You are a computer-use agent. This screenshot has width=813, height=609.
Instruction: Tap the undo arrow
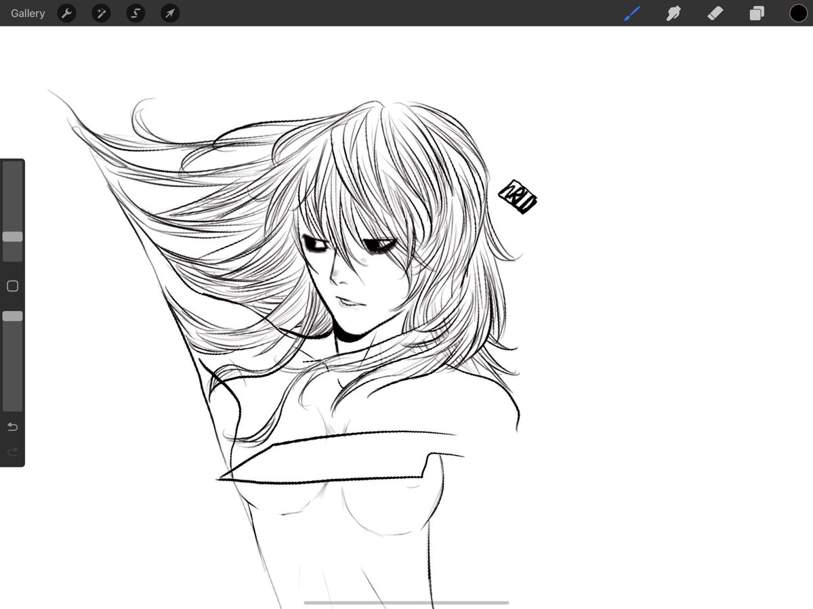[x=12, y=426]
